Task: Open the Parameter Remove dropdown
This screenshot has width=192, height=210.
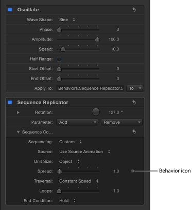Action: [x=121, y=122]
